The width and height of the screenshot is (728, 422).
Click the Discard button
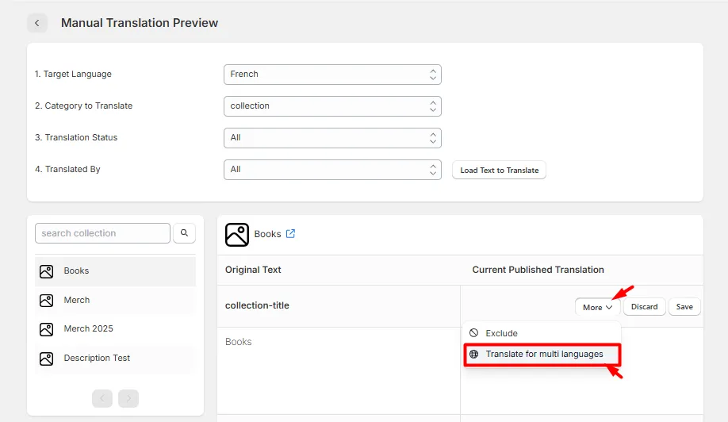point(645,306)
